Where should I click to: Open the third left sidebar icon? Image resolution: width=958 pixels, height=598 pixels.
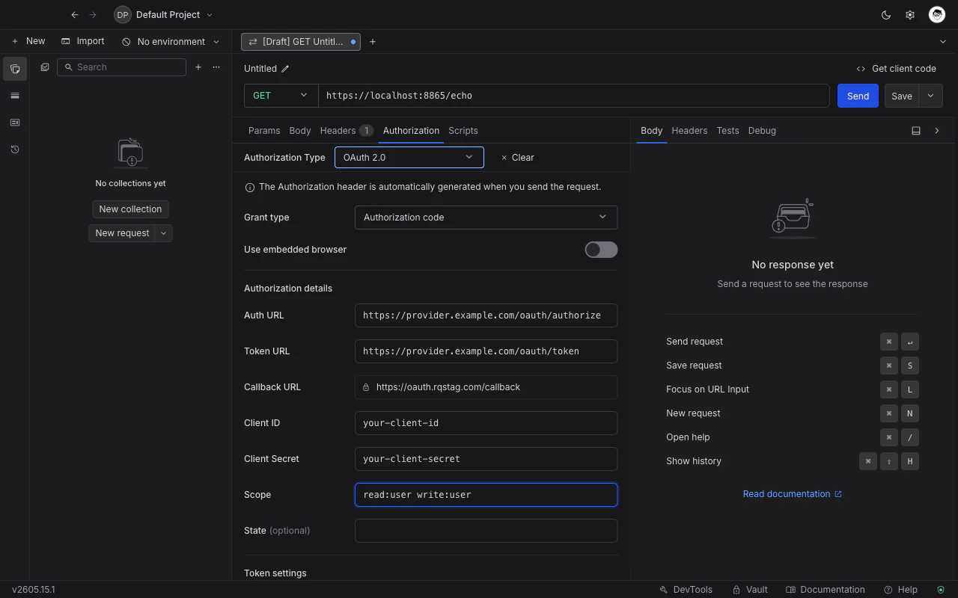[x=15, y=123]
